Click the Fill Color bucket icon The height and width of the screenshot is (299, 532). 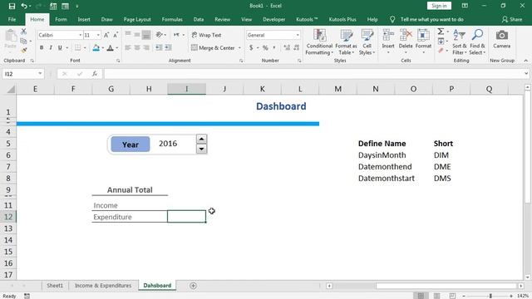[96, 48]
